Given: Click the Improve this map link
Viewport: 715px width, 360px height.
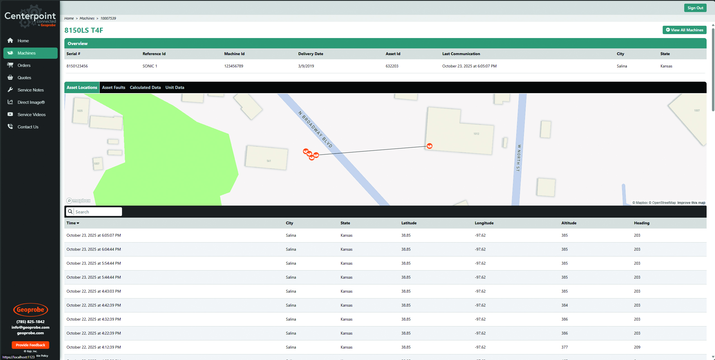Looking at the screenshot, I should tap(691, 203).
